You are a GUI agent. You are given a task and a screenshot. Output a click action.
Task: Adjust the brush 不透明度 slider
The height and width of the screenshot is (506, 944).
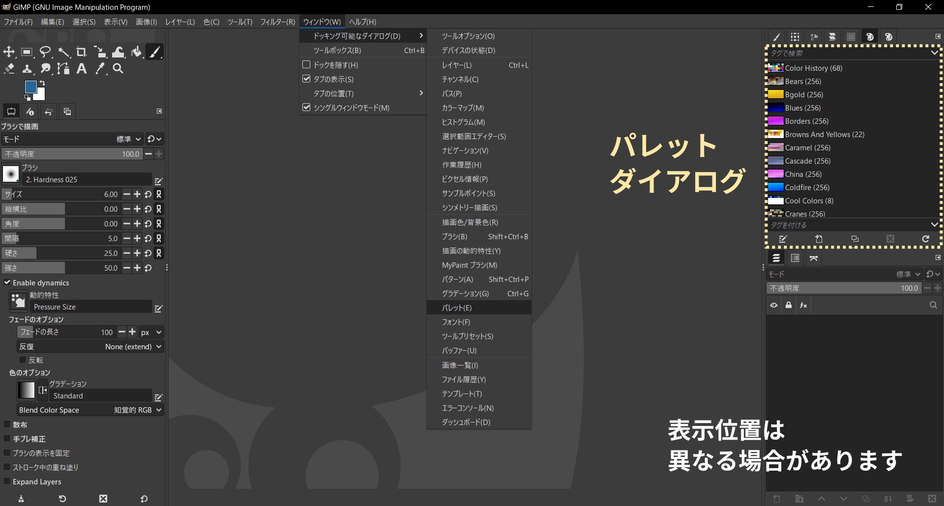point(72,154)
